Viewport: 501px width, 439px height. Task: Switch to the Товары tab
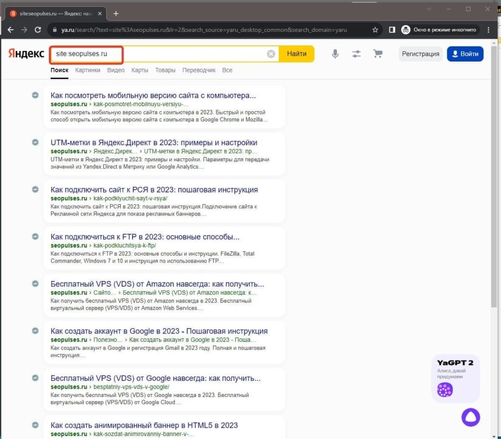tap(165, 70)
